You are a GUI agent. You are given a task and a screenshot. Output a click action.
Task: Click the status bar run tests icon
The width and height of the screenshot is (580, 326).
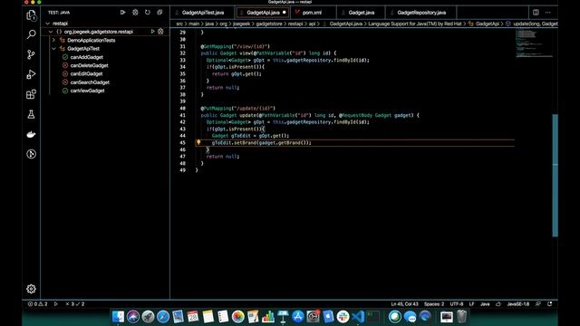coord(56,304)
